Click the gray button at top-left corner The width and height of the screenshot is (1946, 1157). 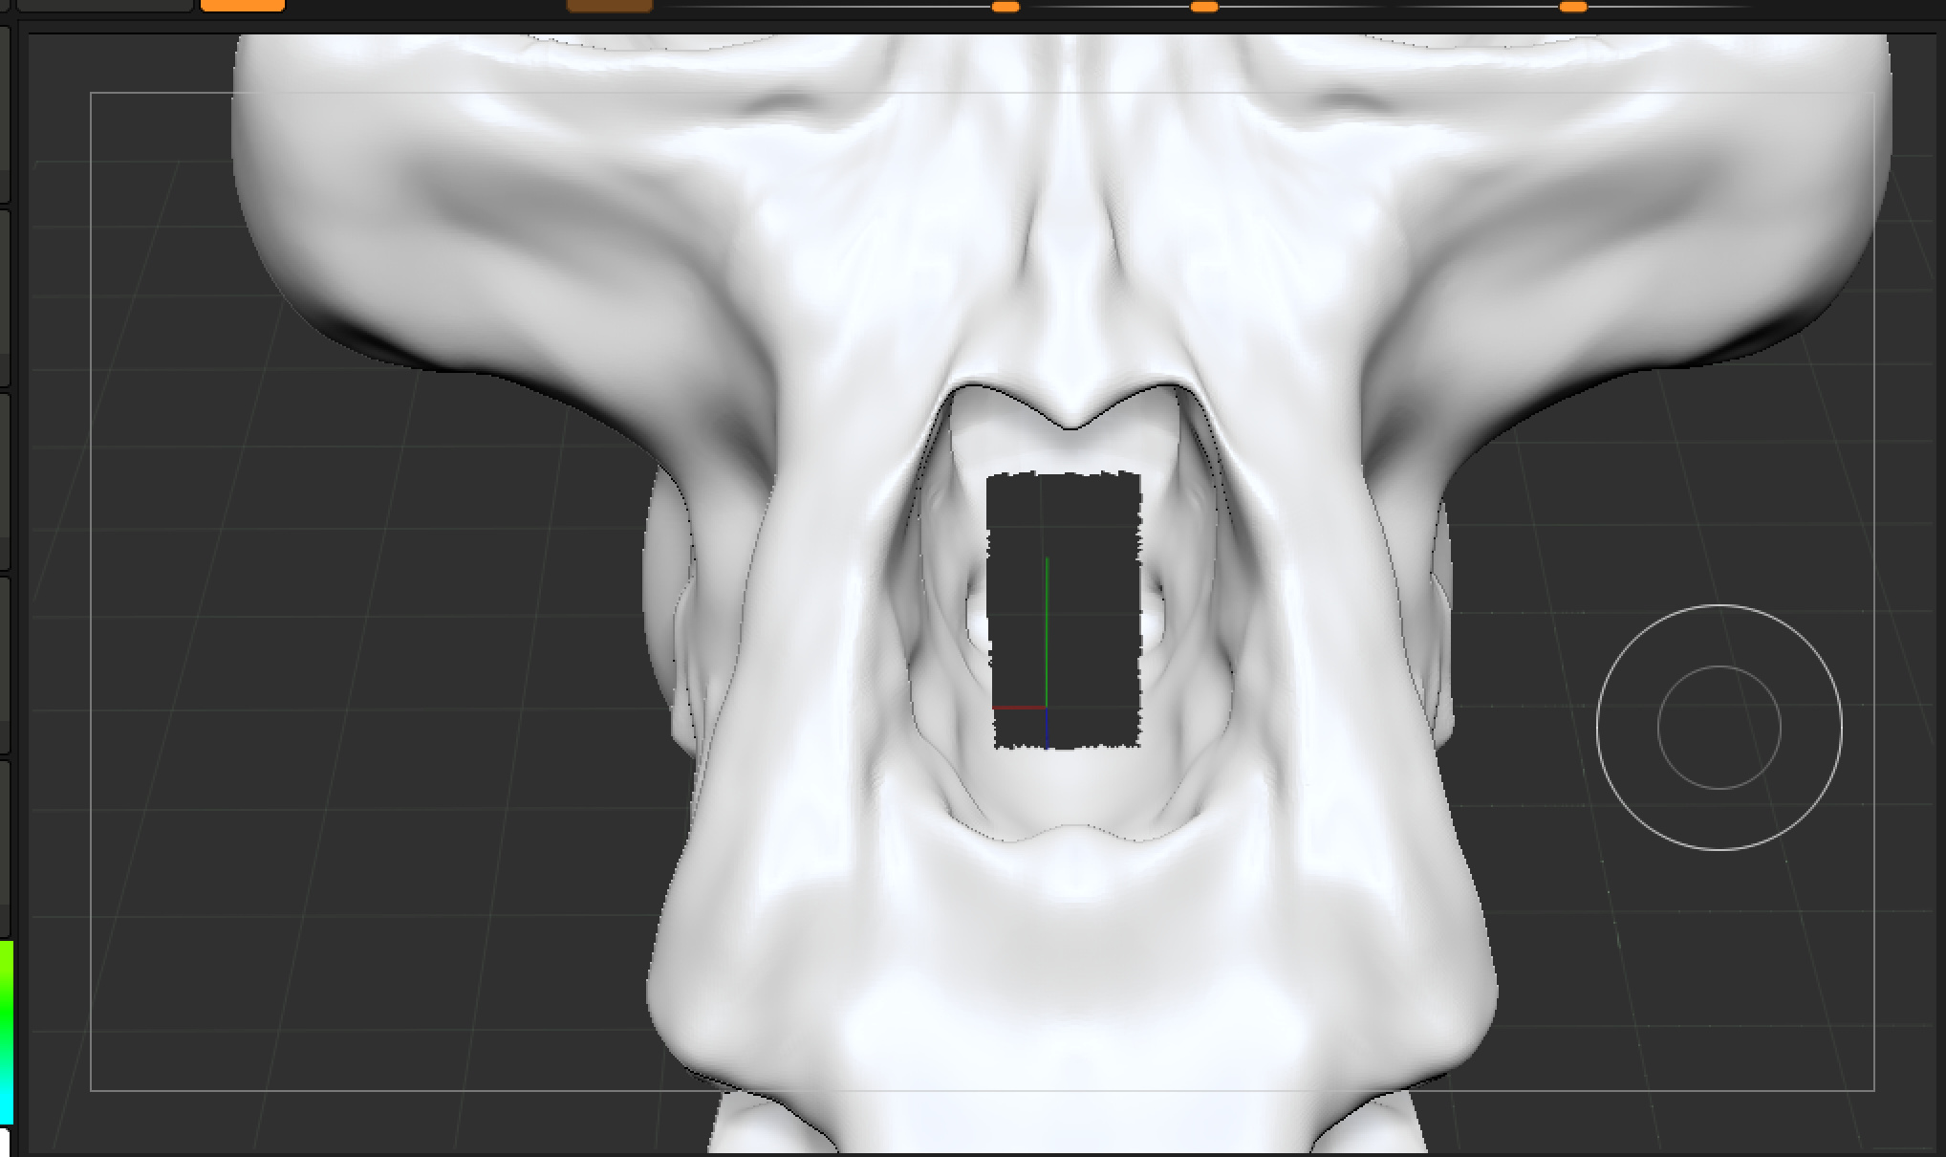click(x=105, y=4)
